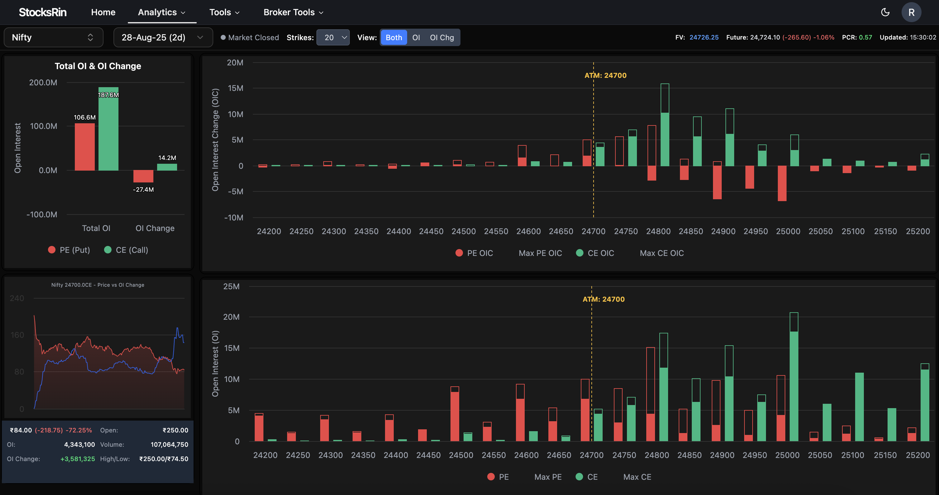The width and height of the screenshot is (939, 495).
Task: Click the OI Change value +3,581,325
Action: click(x=78, y=459)
